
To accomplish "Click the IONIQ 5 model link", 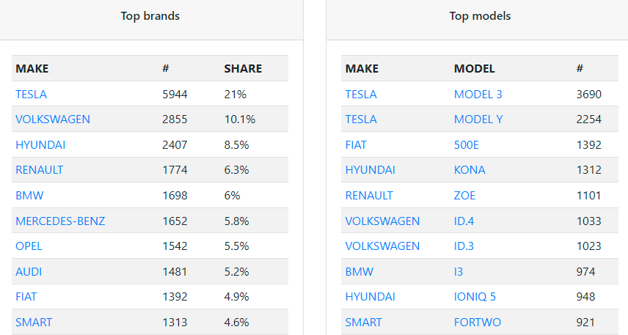I will click(475, 297).
